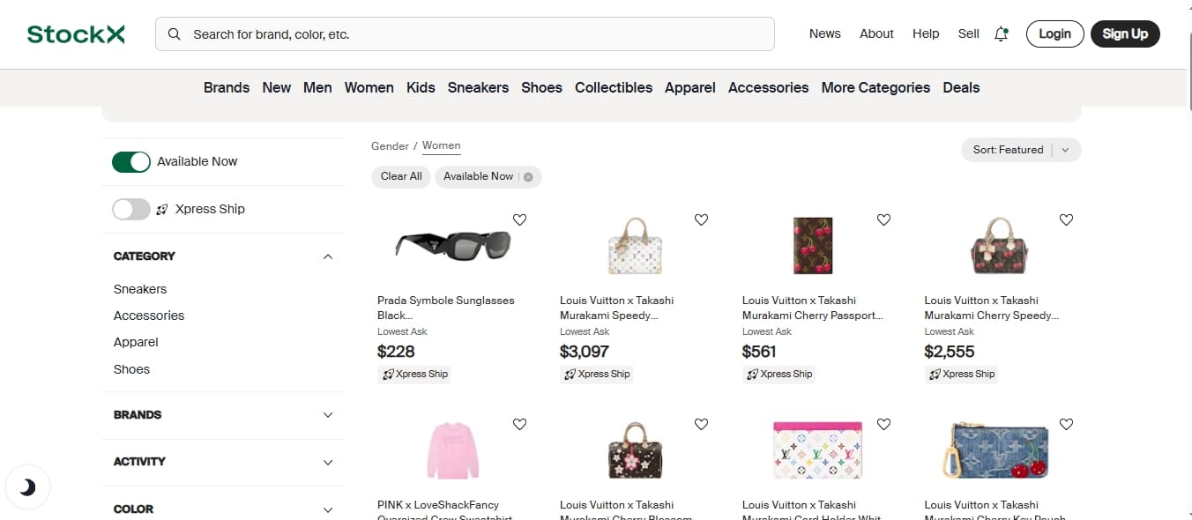Viewport: 1192px width, 520px height.
Task: Click the $561 price text
Action: pos(759,352)
